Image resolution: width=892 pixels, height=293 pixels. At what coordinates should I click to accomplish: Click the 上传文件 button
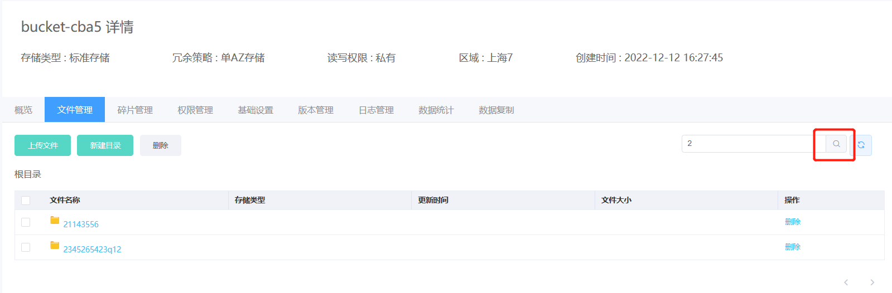click(x=43, y=145)
